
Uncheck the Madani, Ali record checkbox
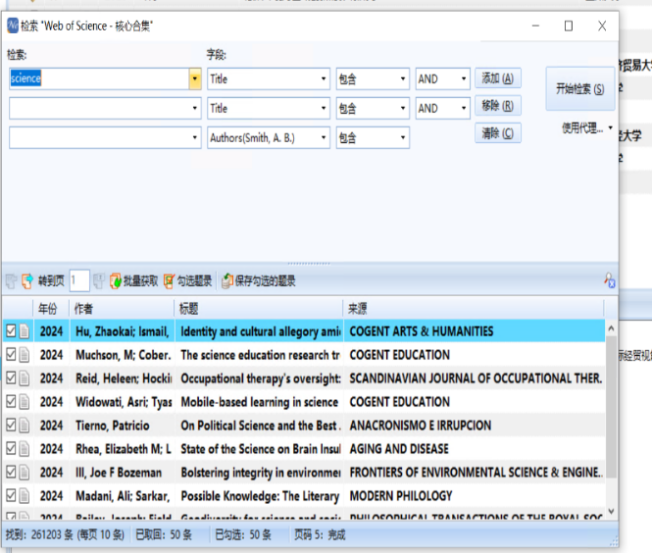pos(11,495)
